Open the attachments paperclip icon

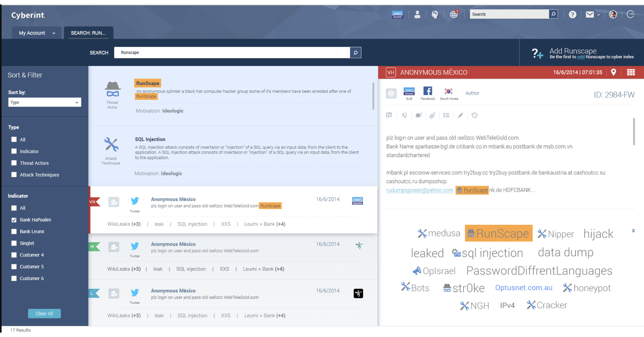click(432, 115)
